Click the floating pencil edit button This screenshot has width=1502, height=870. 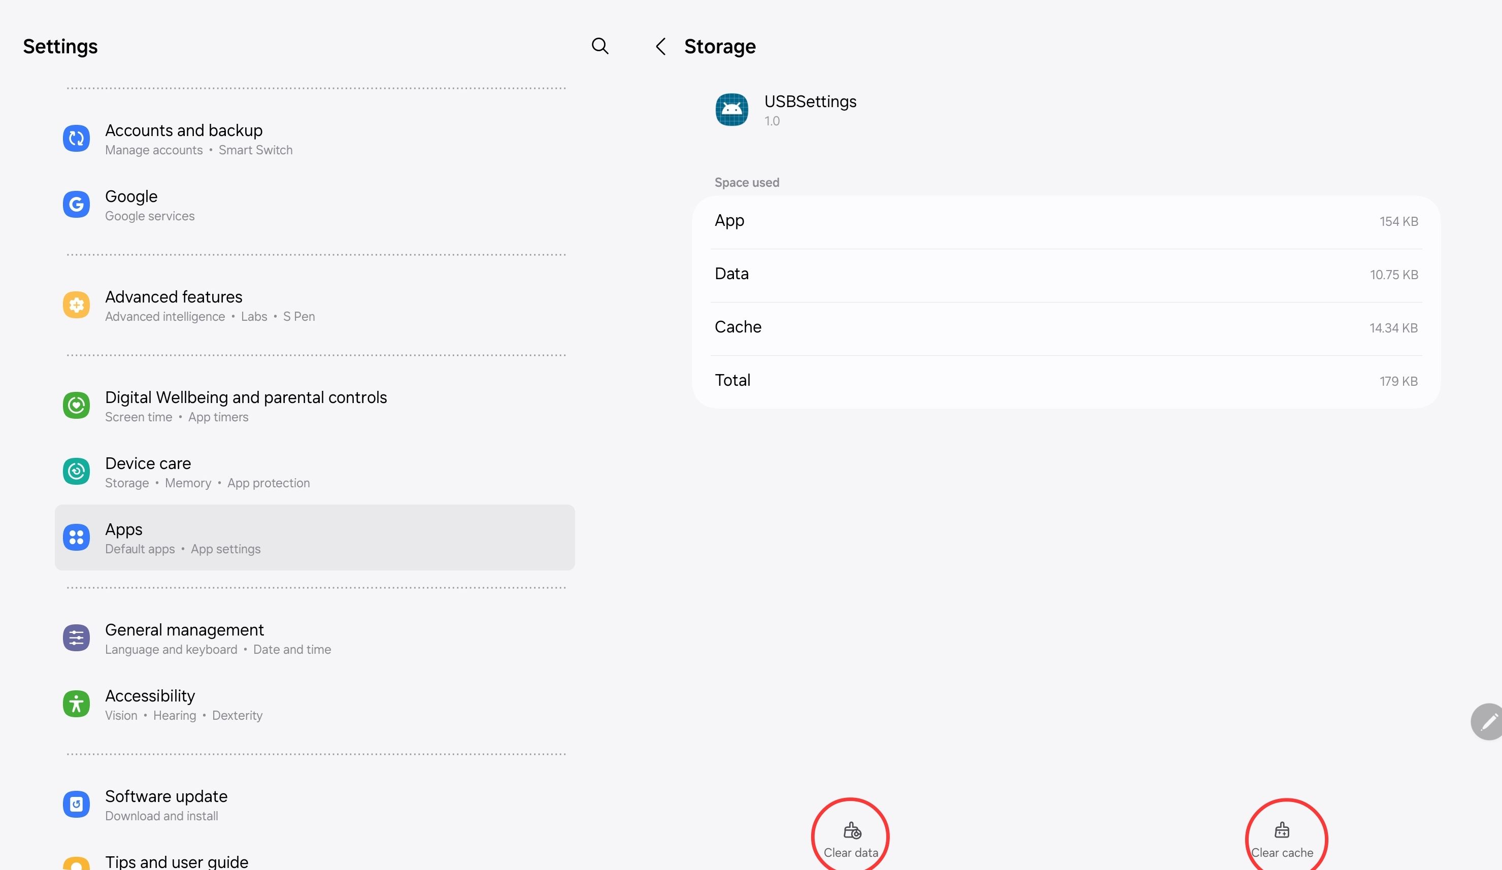click(x=1488, y=722)
